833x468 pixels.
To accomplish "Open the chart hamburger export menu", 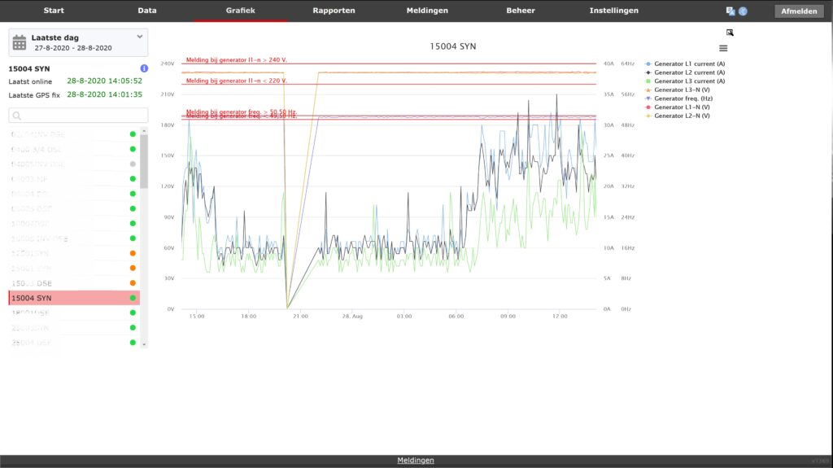I will click(723, 48).
